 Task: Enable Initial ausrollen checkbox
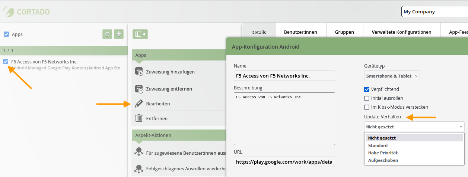pyautogui.click(x=367, y=98)
